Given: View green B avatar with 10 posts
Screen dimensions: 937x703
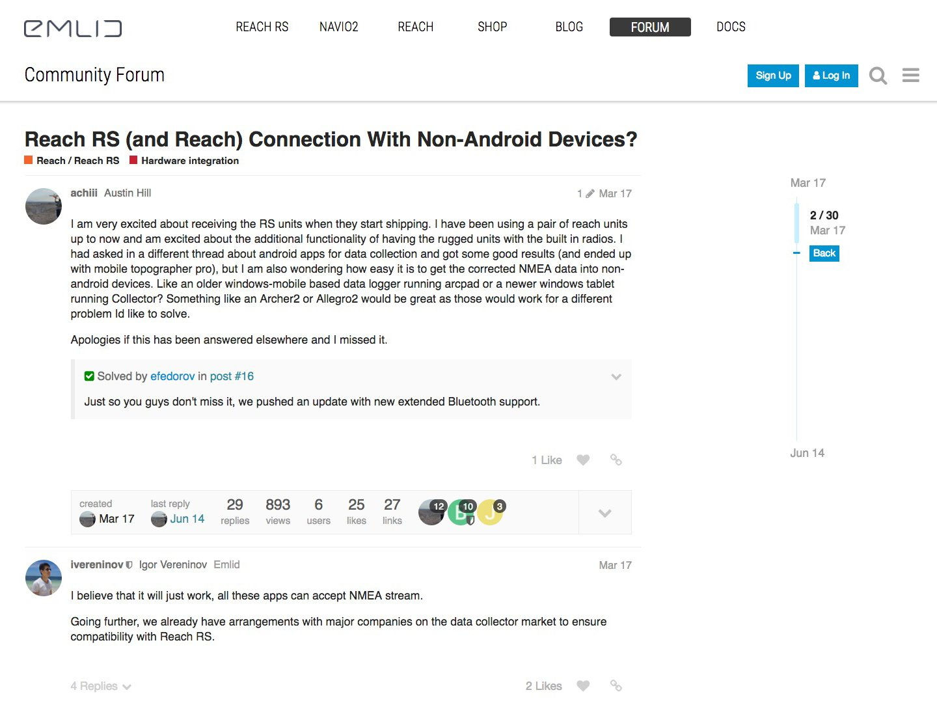Looking at the screenshot, I should pos(461,512).
